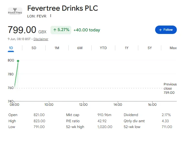Image resolution: width=182 pixels, height=141 pixels.
Task: Click the 52-wk low value 711.00
Action: click(167, 127)
